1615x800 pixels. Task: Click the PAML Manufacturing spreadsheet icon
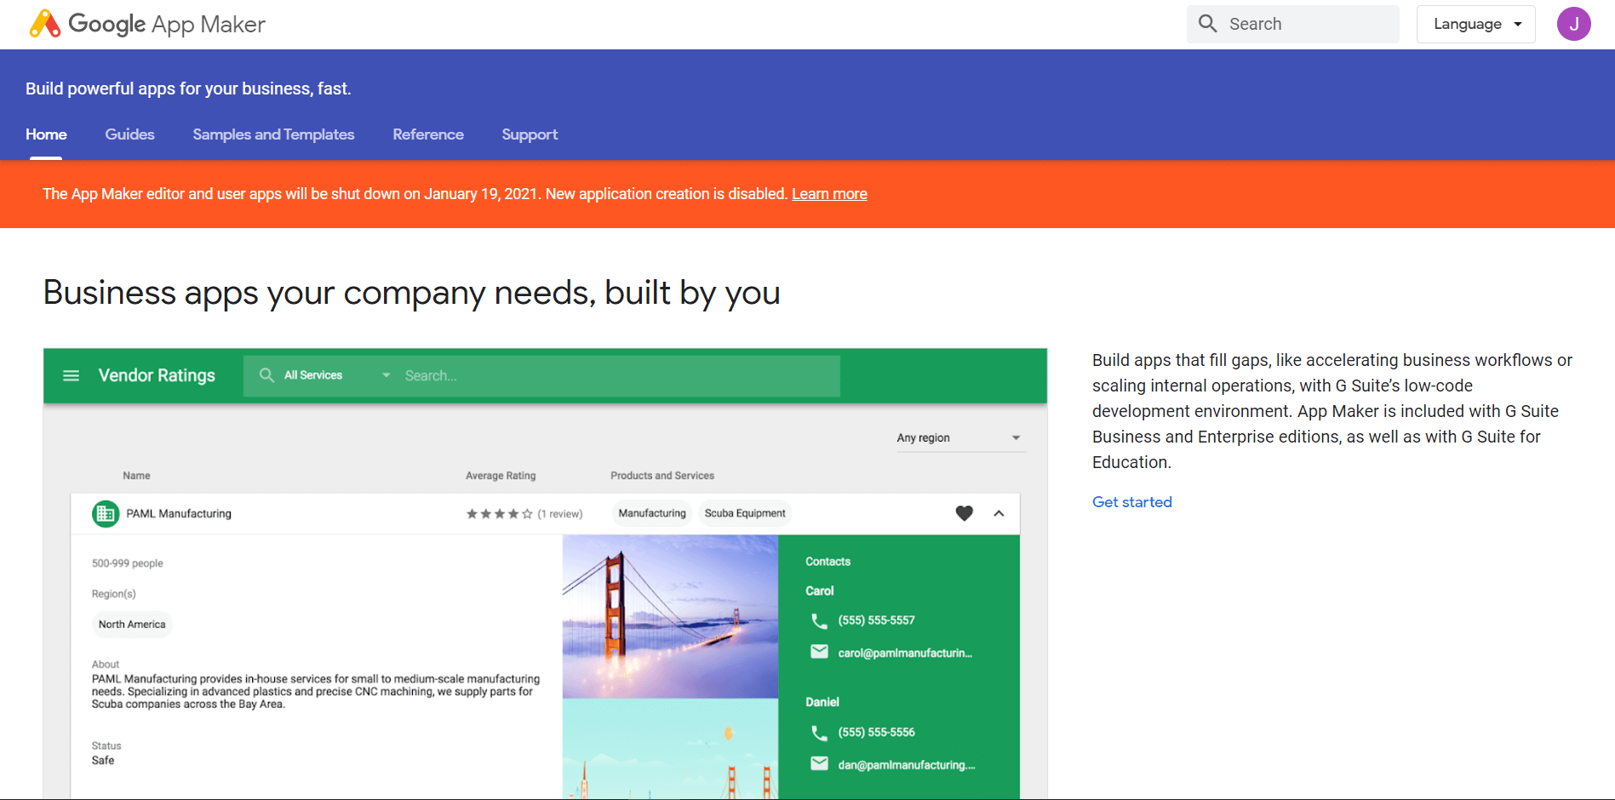coord(106,514)
